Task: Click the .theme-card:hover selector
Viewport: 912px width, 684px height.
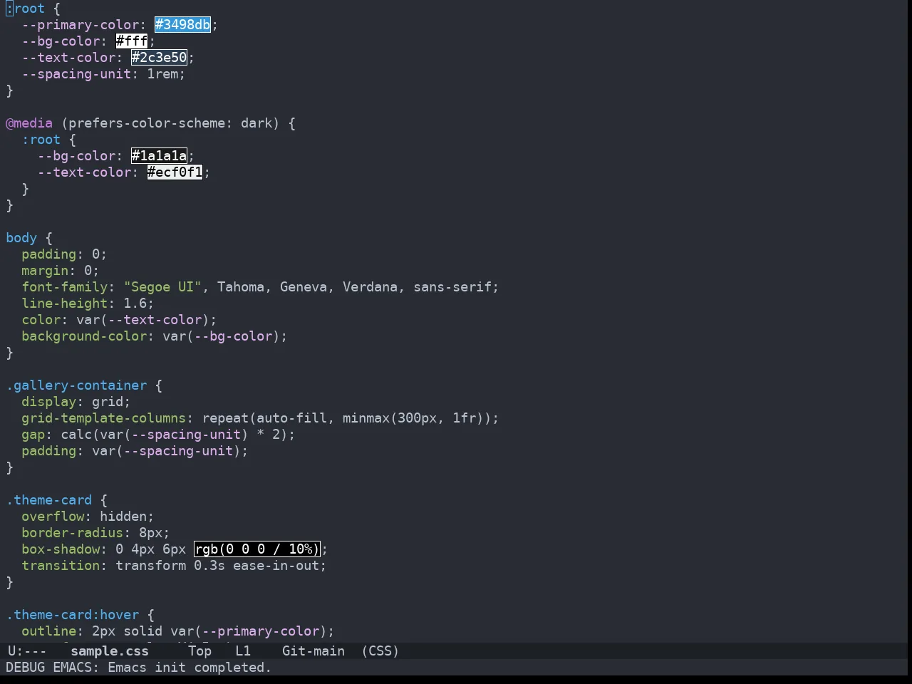Action: (73, 615)
